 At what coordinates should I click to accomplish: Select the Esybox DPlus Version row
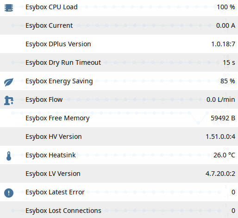119,44
